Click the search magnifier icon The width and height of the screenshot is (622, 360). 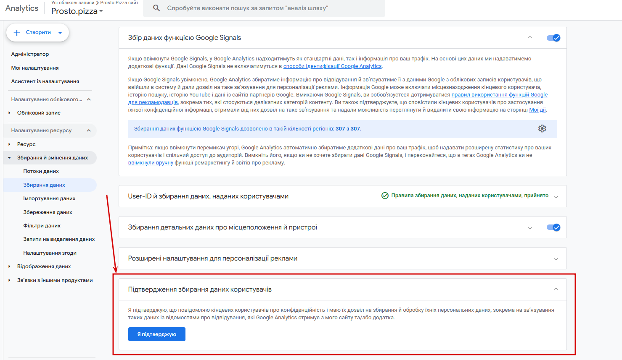(156, 8)
